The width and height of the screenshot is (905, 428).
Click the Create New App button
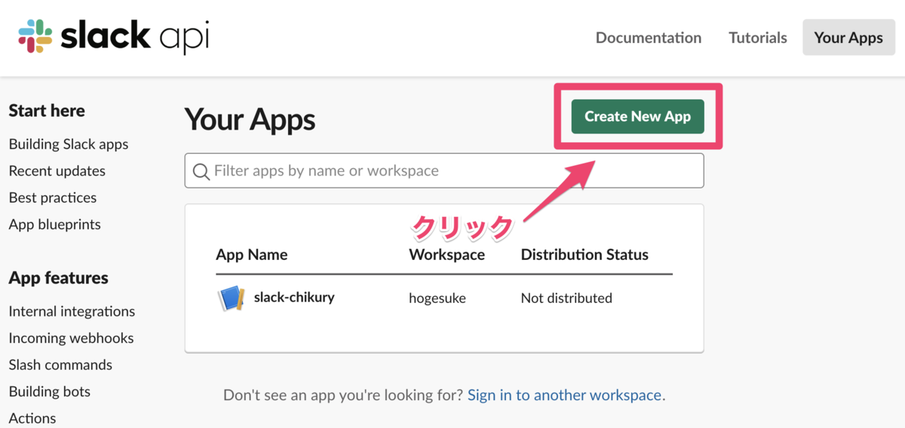[638, 116]
